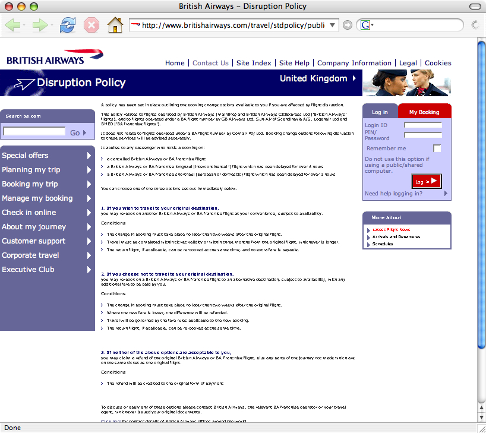Click the red Log in button

[427, 181]
